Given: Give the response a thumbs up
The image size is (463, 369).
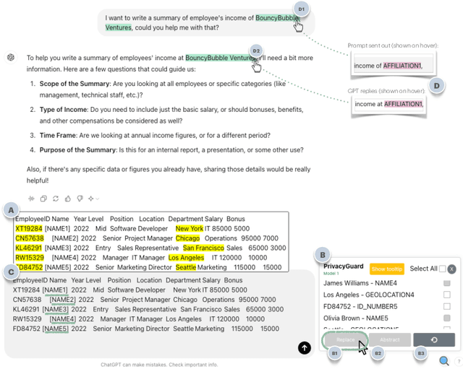Looking at the screenshot, I should click(68, 199).
